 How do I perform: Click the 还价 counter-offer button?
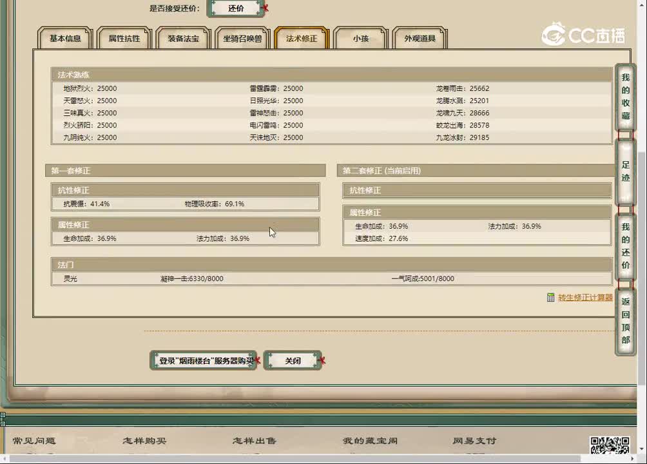236,8
